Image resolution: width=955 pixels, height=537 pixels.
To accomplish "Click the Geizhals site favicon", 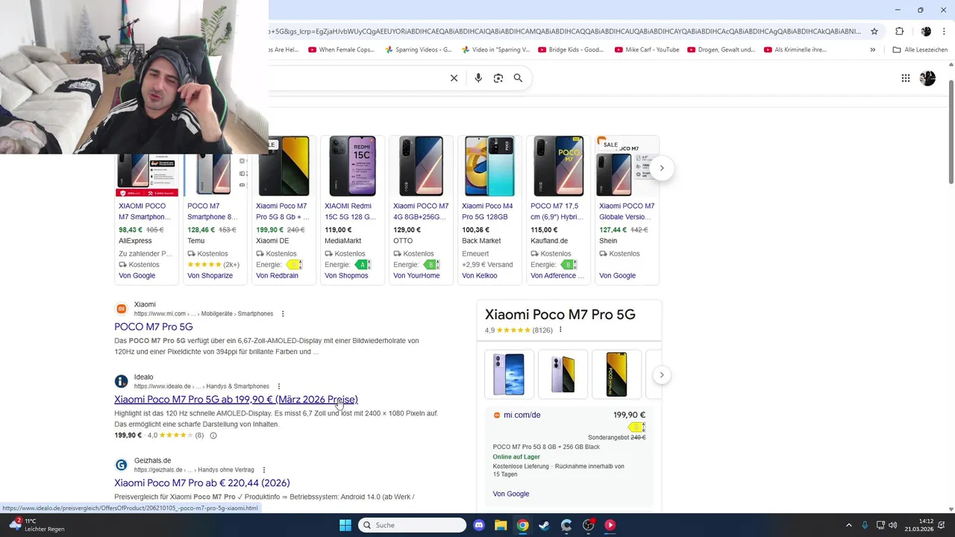I will pyautogui.click(x=121, y=465).
